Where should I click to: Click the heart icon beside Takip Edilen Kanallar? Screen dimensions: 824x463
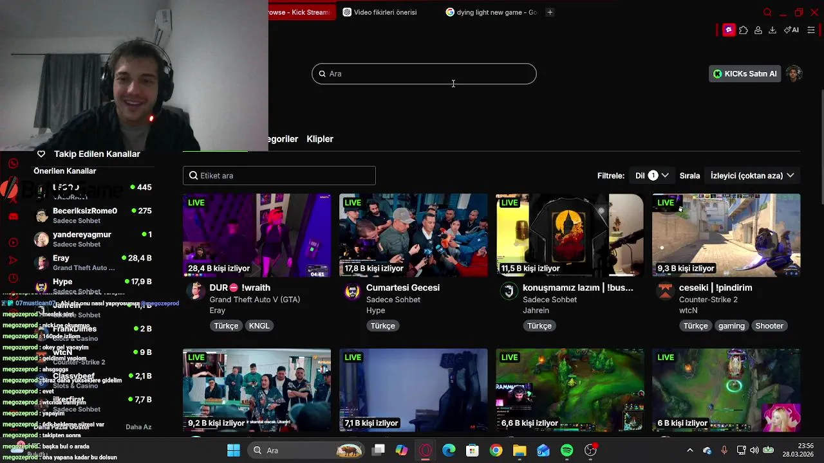(41, 154)
